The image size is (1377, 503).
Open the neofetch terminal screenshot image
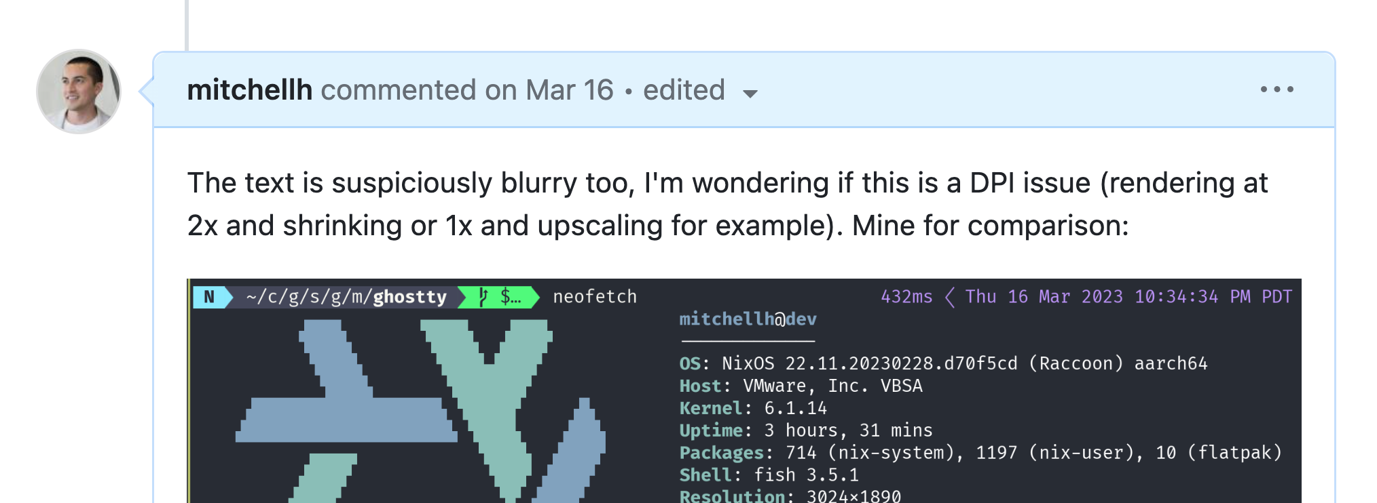tap(744, 391)
